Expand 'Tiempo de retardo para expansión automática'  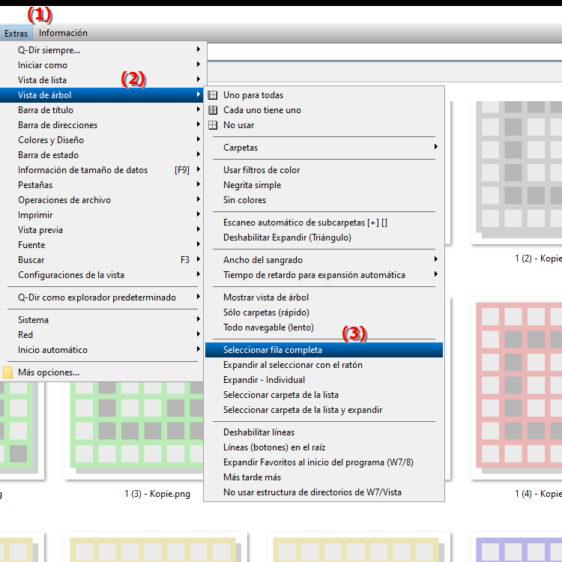click(324, 275)
